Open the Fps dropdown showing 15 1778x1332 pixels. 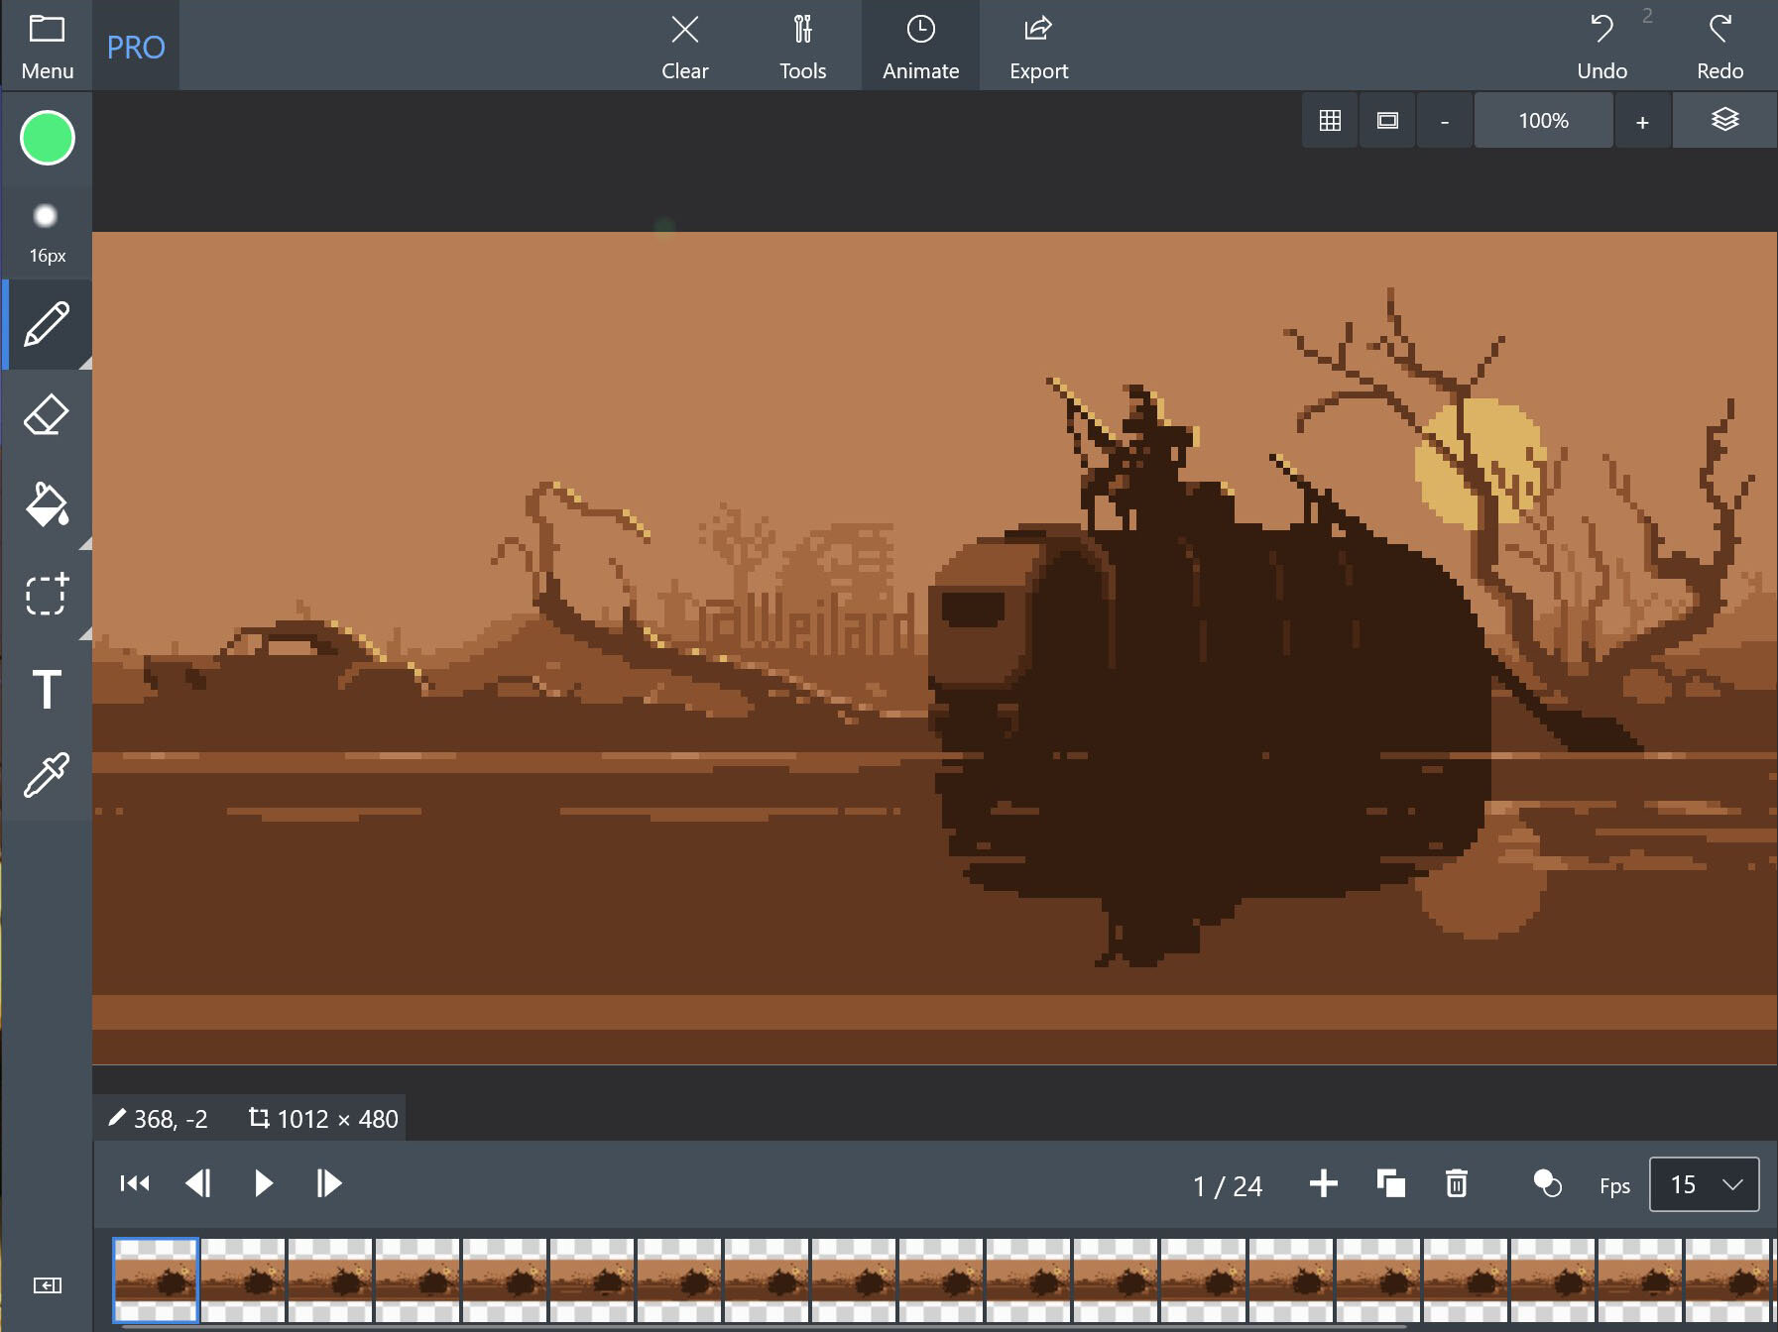1704,1184
